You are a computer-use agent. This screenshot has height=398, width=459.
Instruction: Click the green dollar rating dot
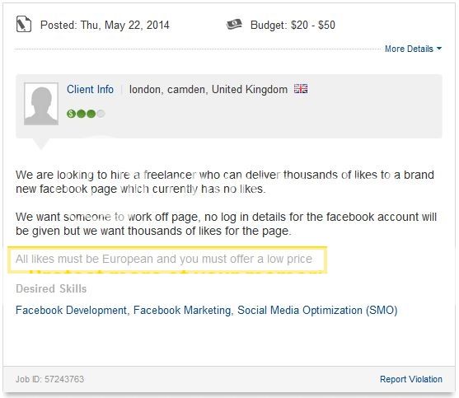pos(71,114)
